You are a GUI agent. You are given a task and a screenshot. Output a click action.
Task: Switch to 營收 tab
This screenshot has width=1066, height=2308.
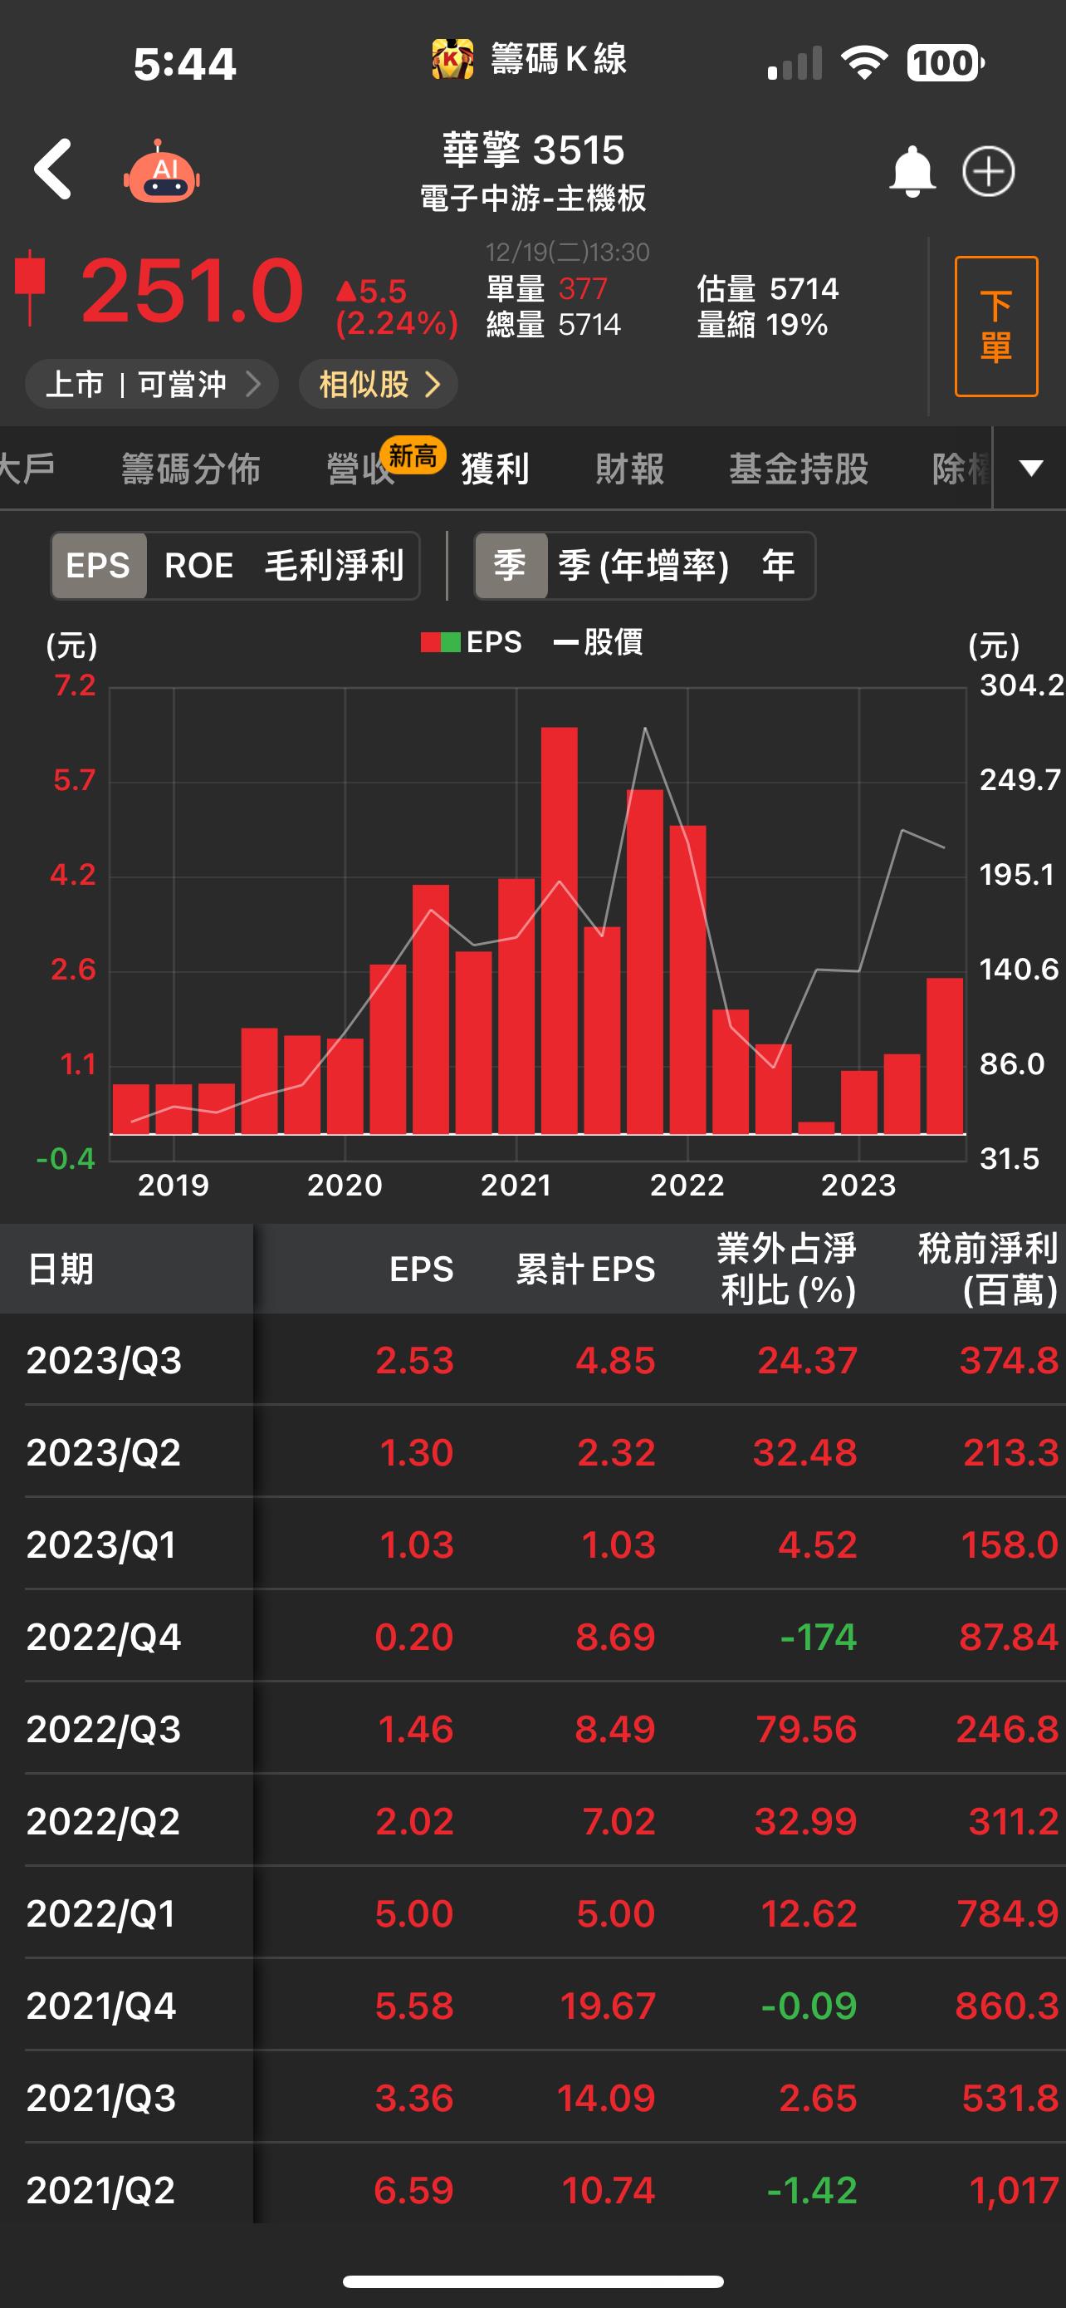click(x=360, y=469)
